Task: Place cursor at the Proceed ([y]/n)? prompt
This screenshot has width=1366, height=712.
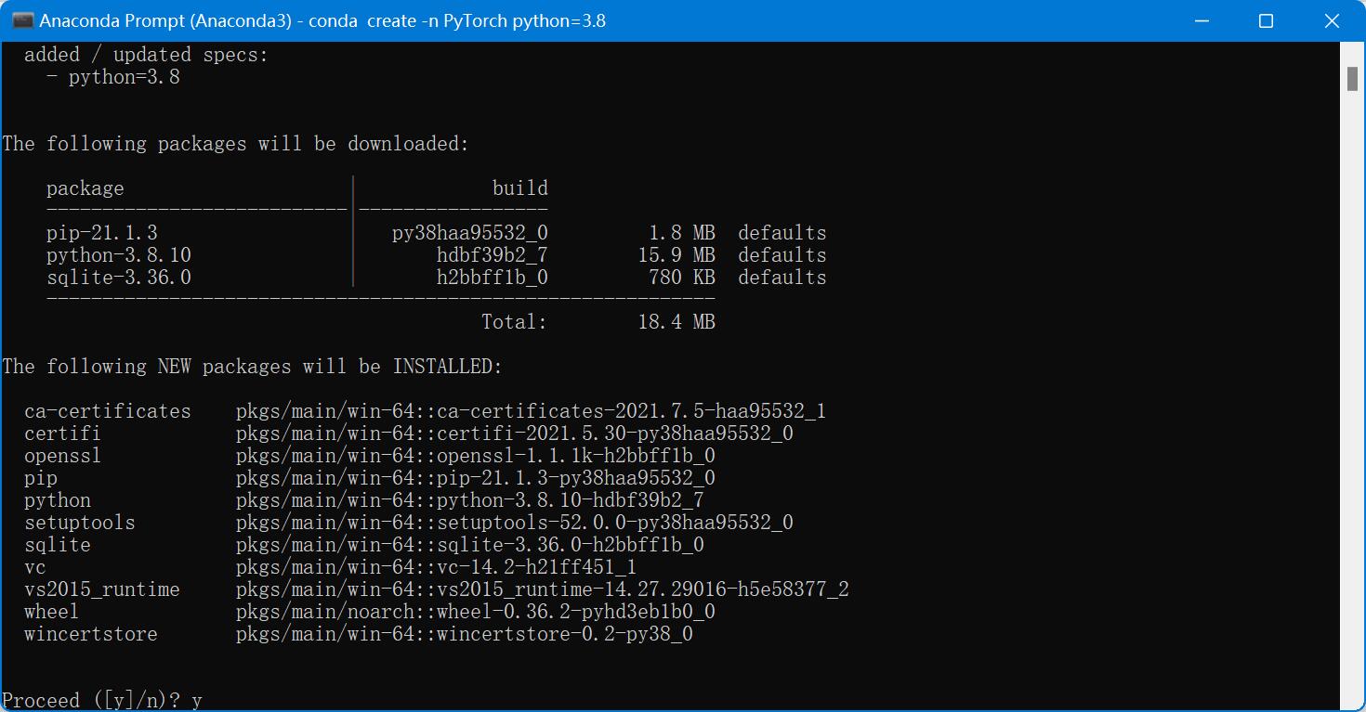Action: tap(93, 700)
